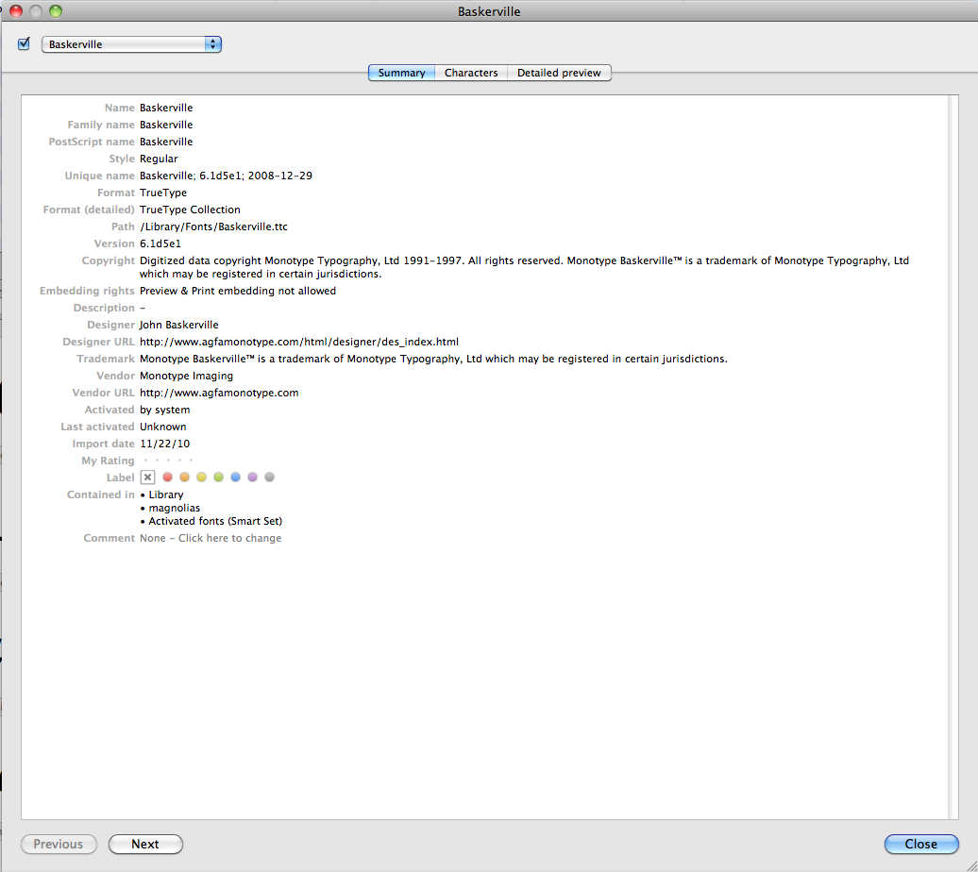
Task: Toggle the Baskerville activation checkbox
Action: [x=24, y=43]
